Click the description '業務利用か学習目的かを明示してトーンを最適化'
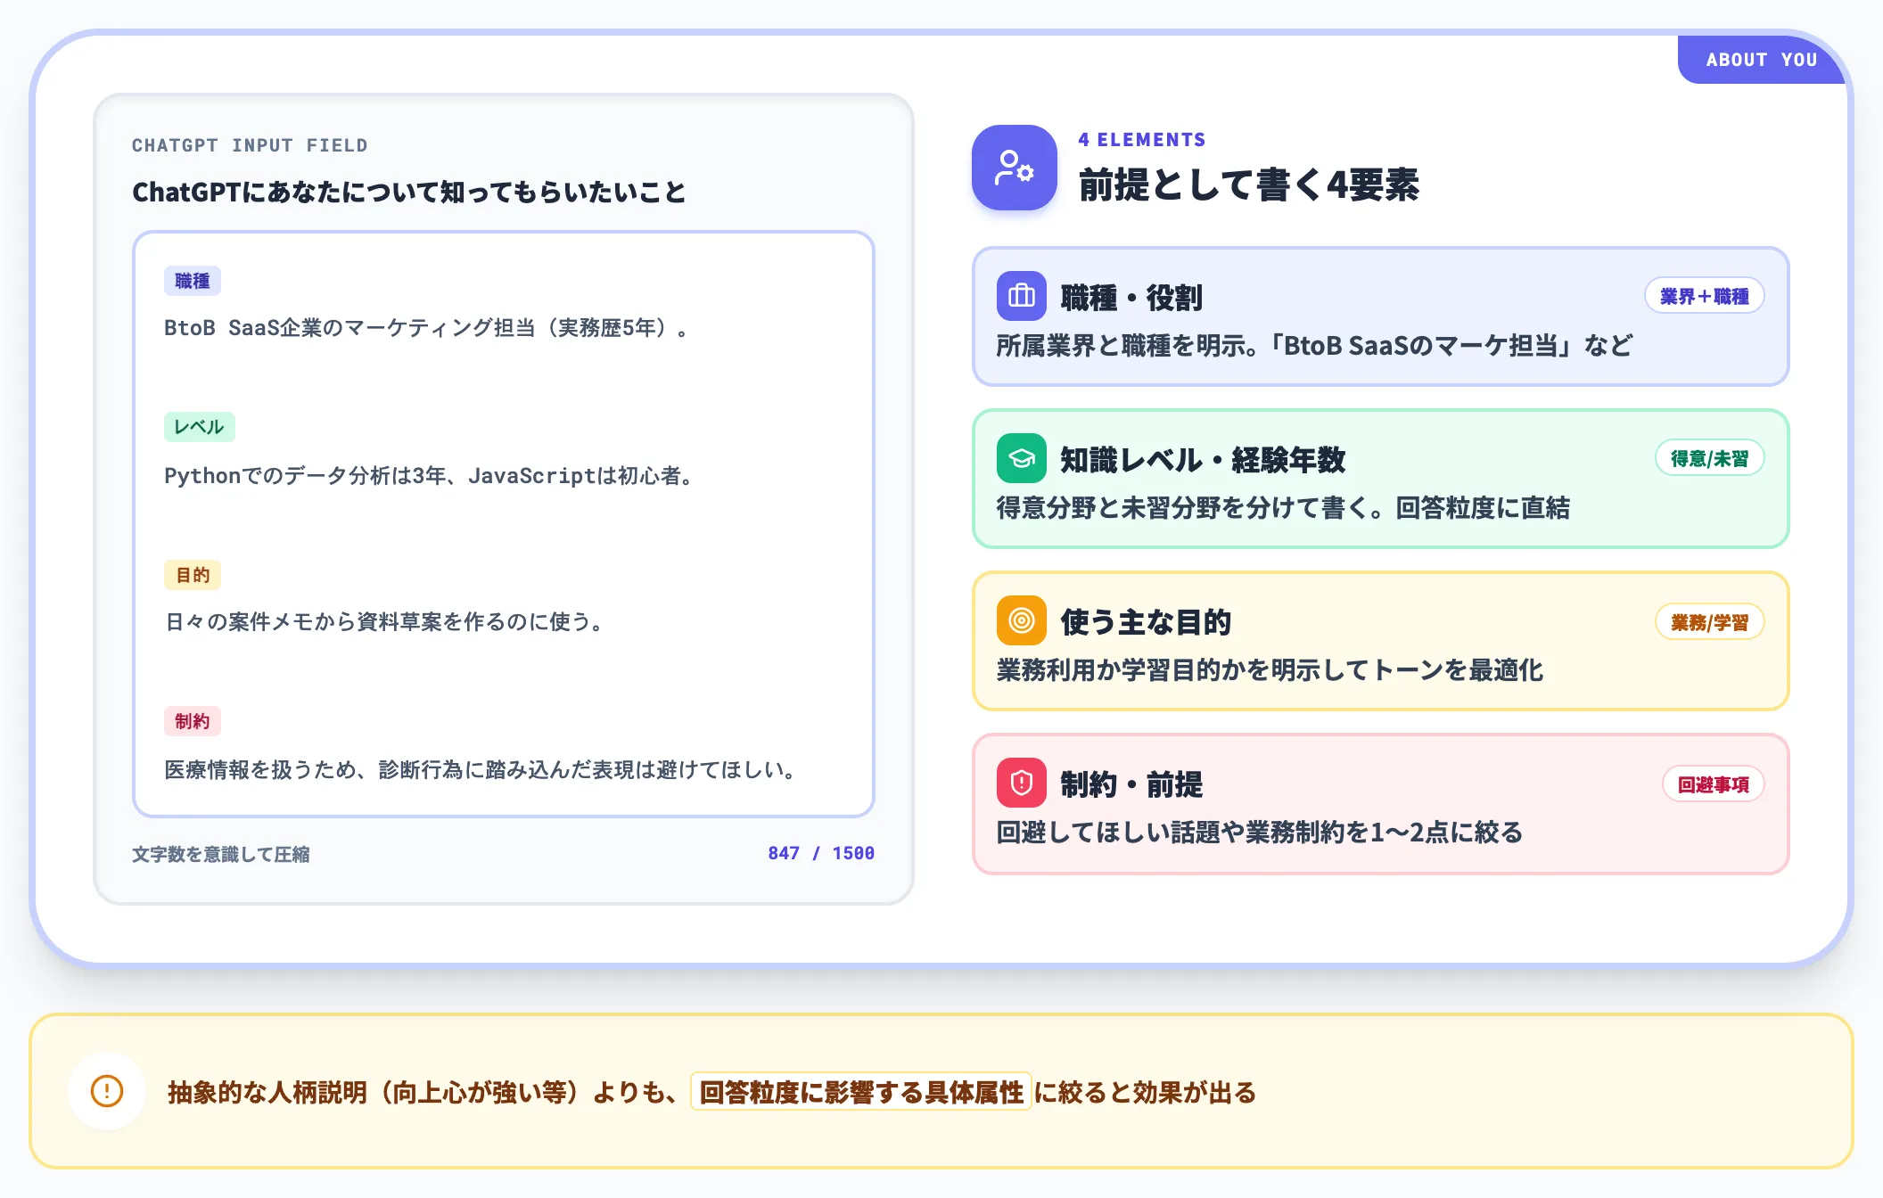The height and width of the screenshot is (1198, 1883). (1270, 669)
